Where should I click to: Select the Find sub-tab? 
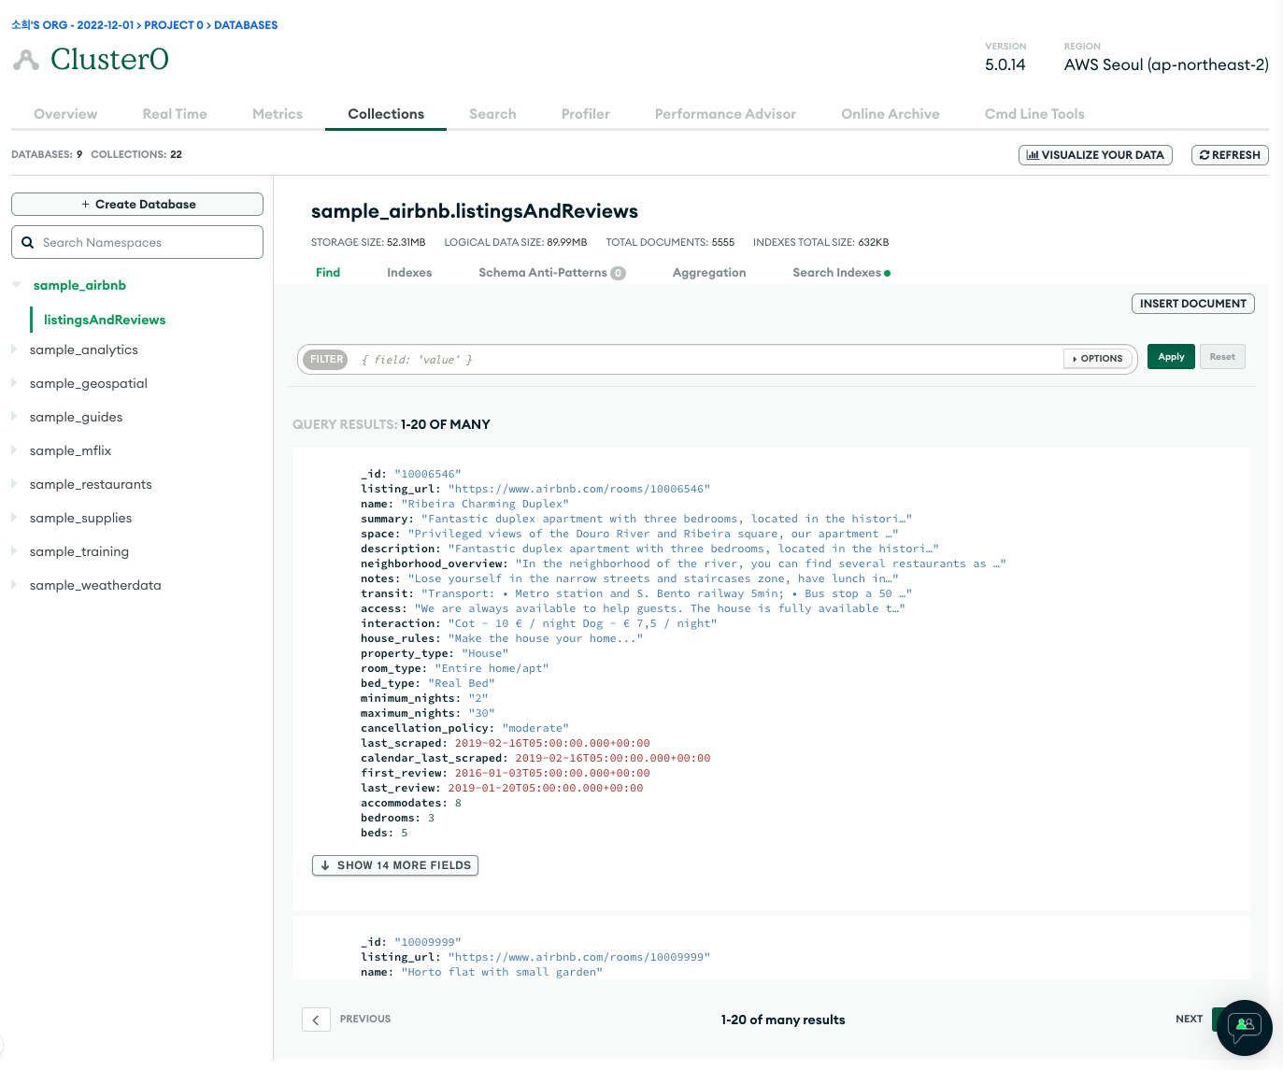click(328, 273)
